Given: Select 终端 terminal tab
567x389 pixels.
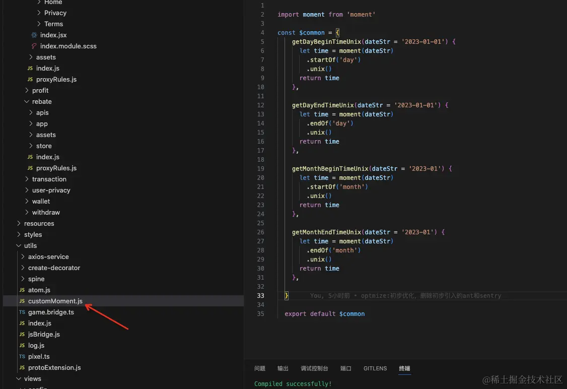Looking at the screenshot, I should coord(404,368).
